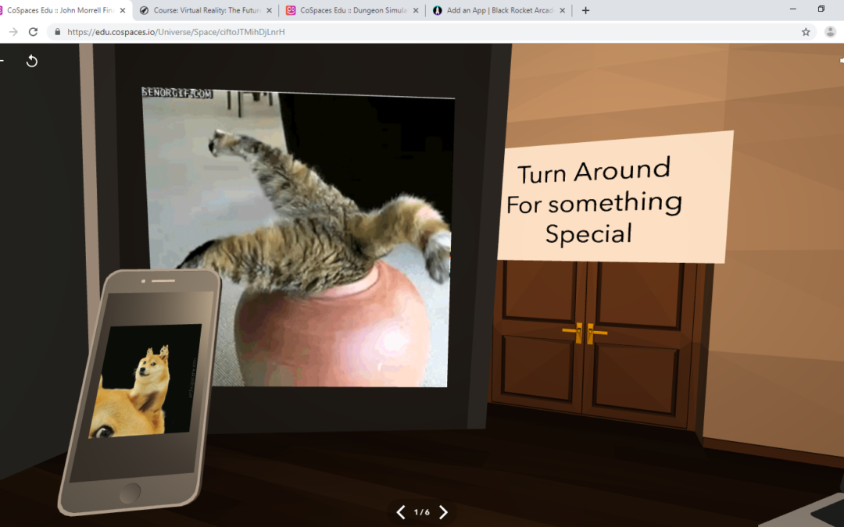Close the John Morrell CoSpaces tab

[x=122, y=10]
